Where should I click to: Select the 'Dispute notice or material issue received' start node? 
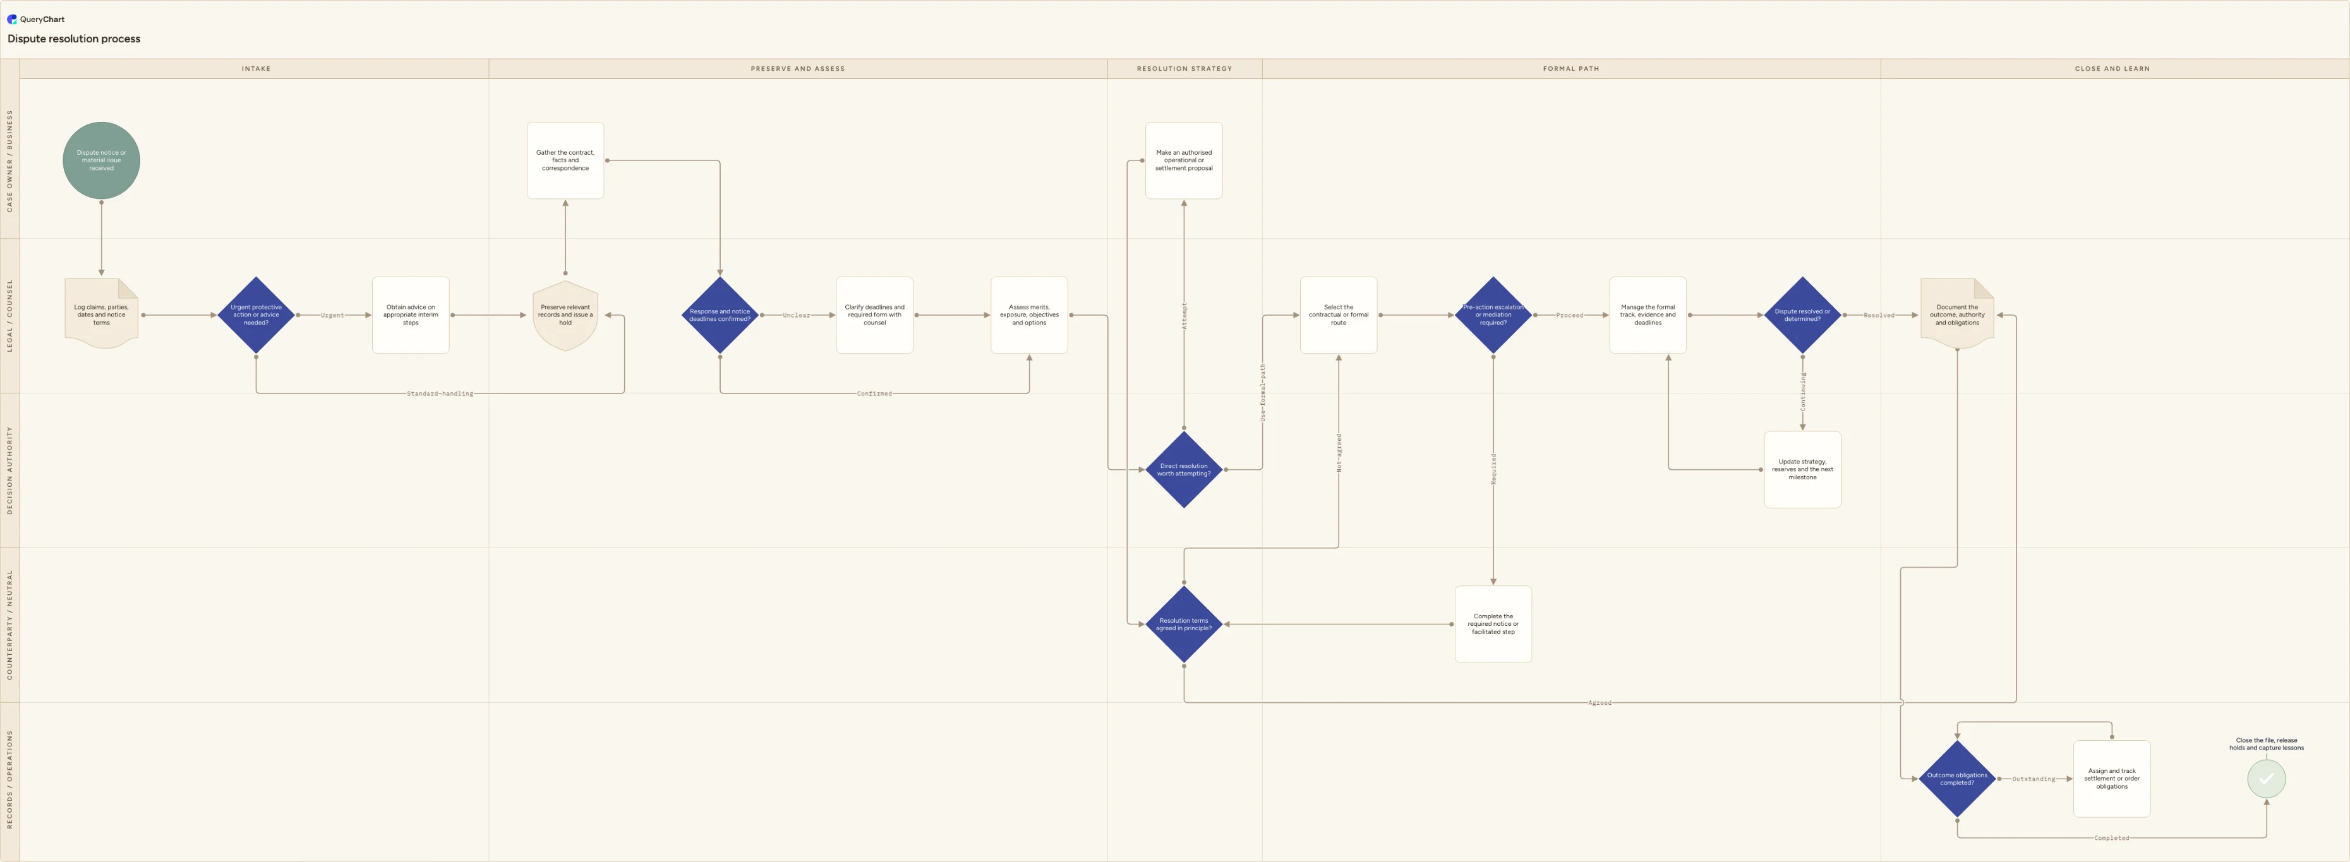coord(101,160)
